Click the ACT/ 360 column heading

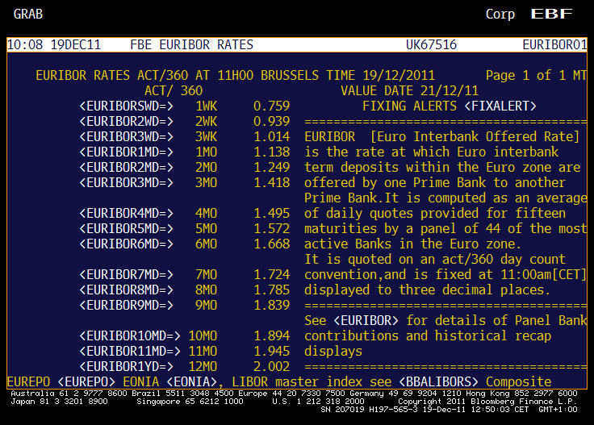tap(174, 91)
